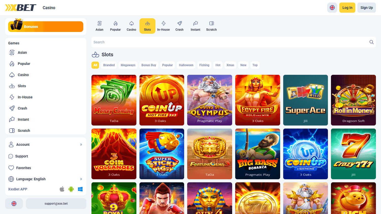Click the search magnifier icon

tap(371, 42)
